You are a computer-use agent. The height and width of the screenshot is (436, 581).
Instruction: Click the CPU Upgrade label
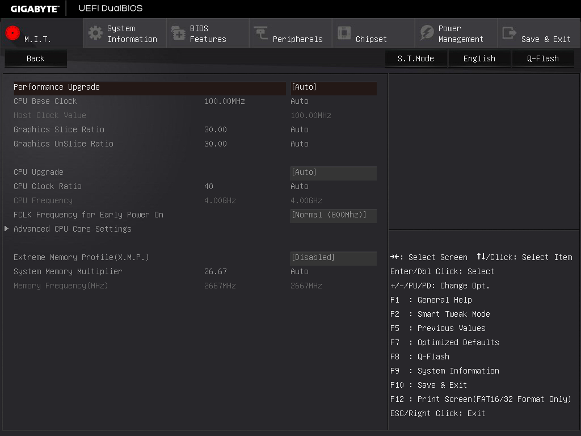pos(39,173)
